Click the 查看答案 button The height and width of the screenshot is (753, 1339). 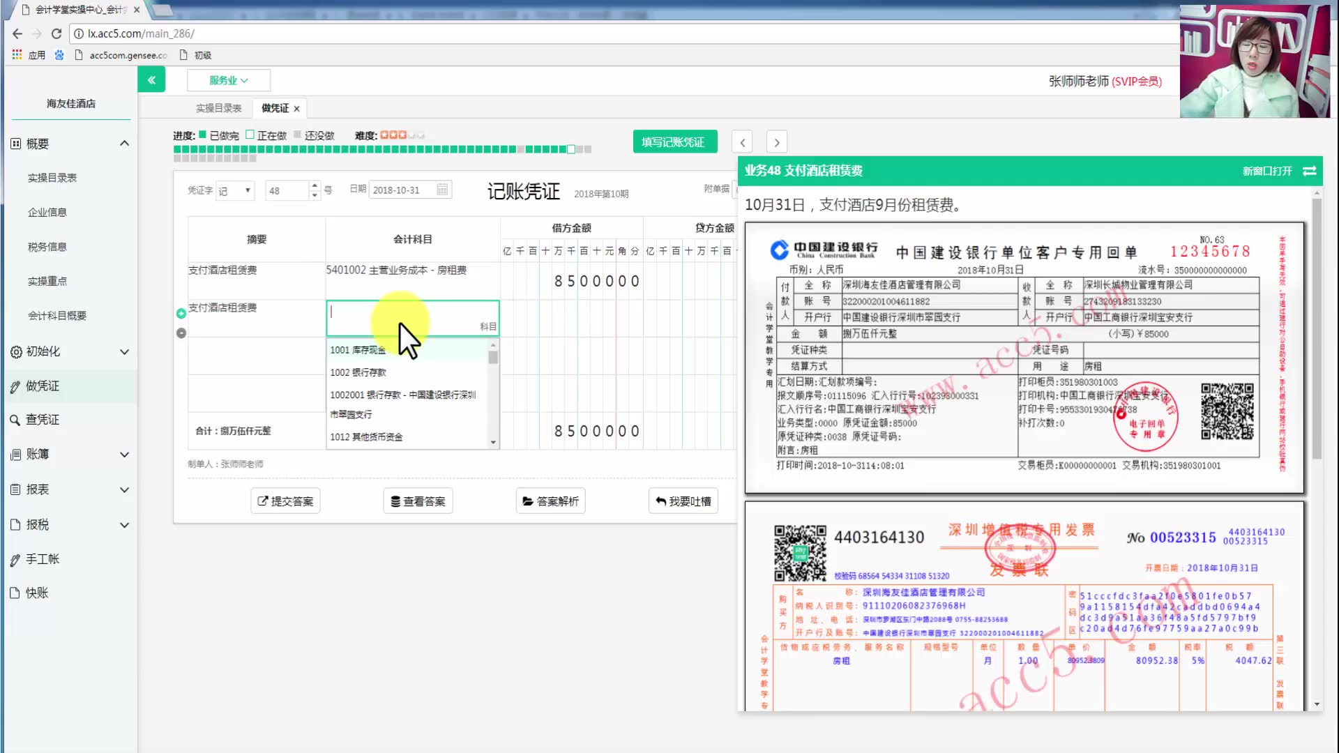coord(418,500)
